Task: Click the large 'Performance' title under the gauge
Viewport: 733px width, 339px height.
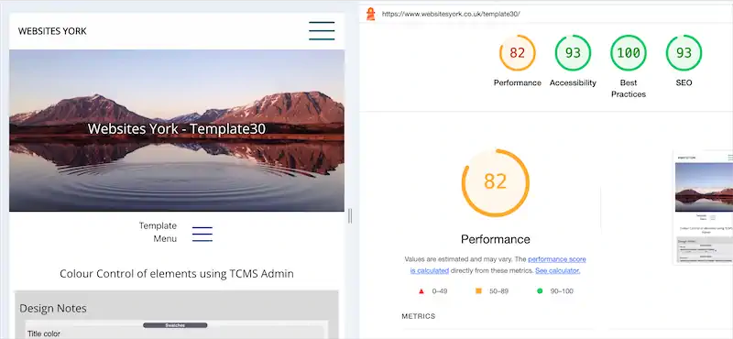Action: click(x=496, y=239)
